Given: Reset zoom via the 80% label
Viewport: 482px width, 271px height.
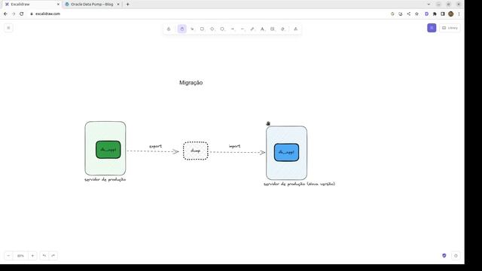Looking at the screenshot, I should (x=20, y=256).
